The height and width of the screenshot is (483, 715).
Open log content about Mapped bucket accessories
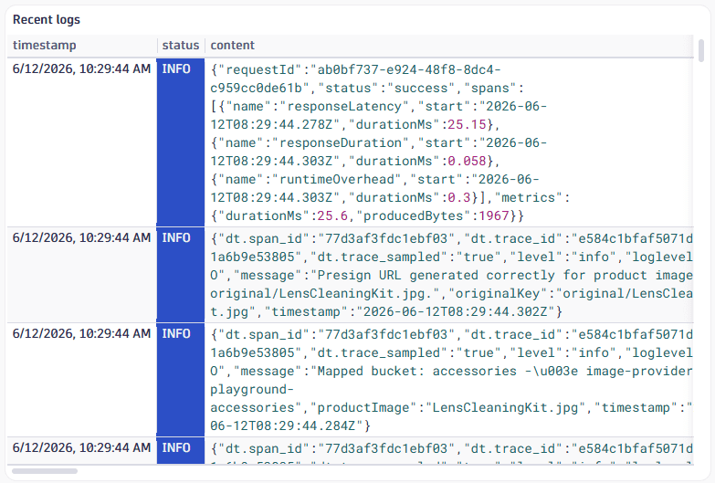point(448,380)
